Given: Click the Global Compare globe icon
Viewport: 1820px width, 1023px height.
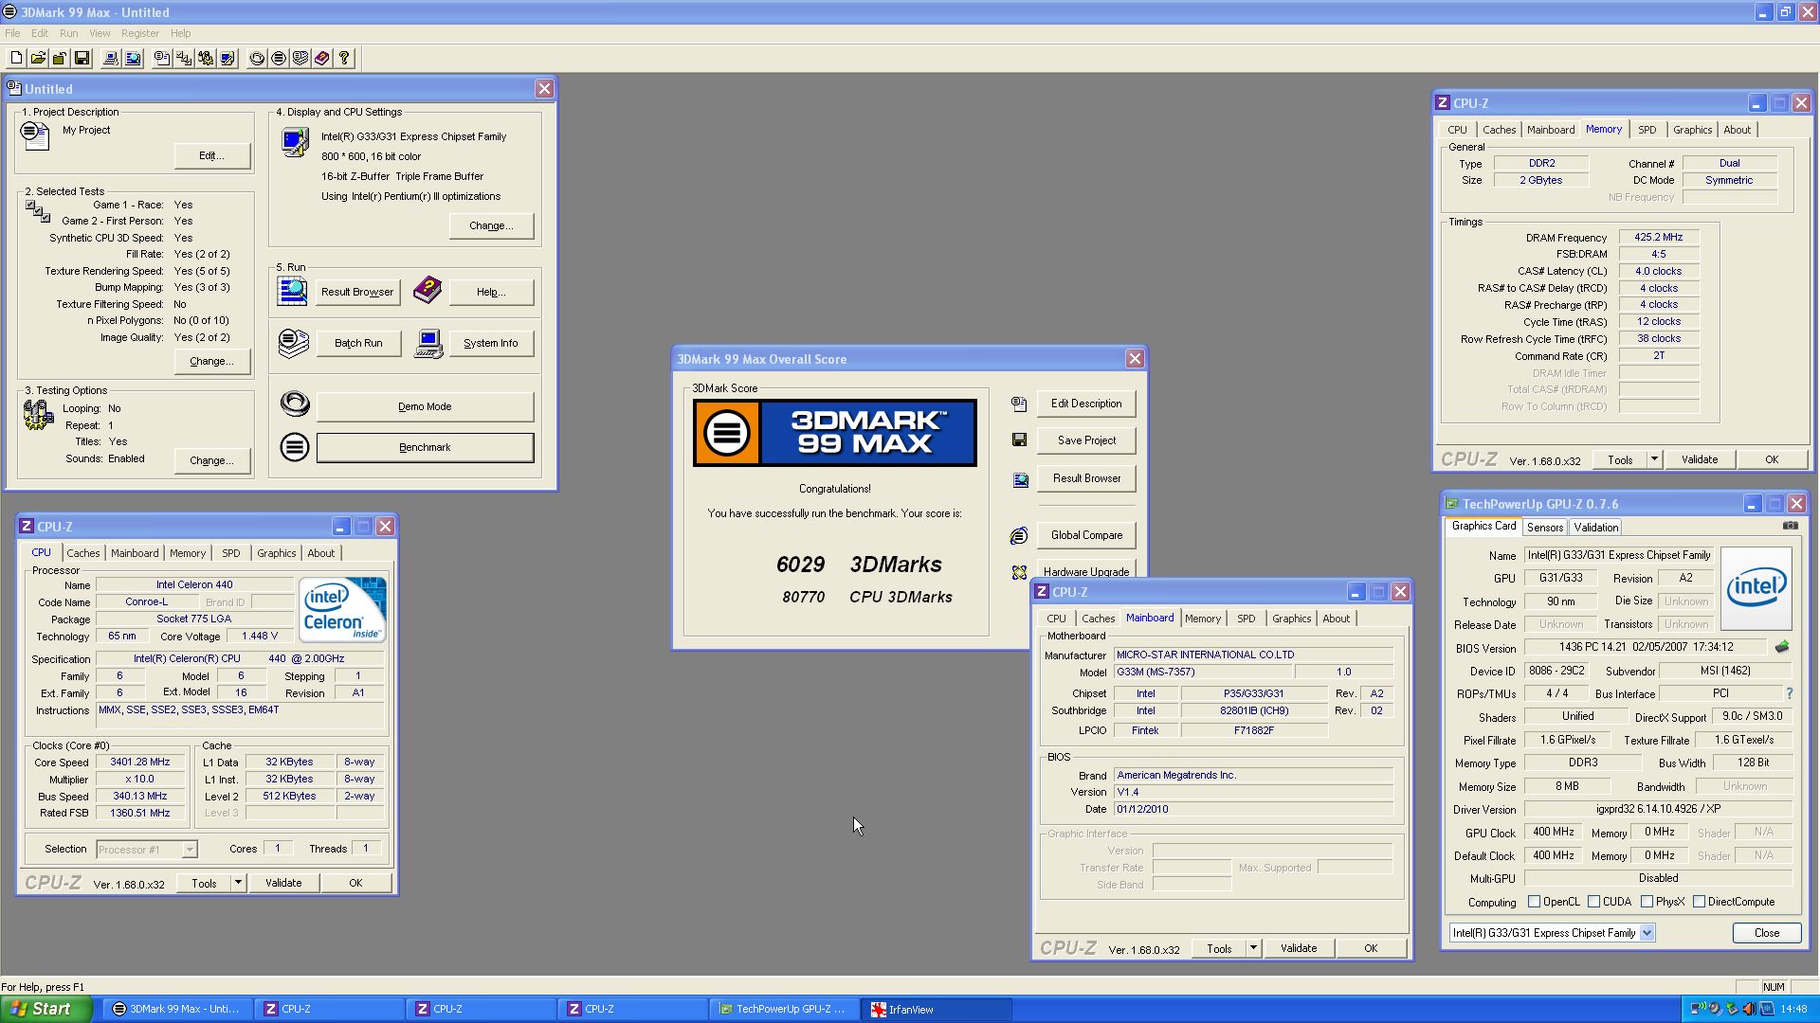Looking at the screenshot, I should click(x=1019, y=536).
